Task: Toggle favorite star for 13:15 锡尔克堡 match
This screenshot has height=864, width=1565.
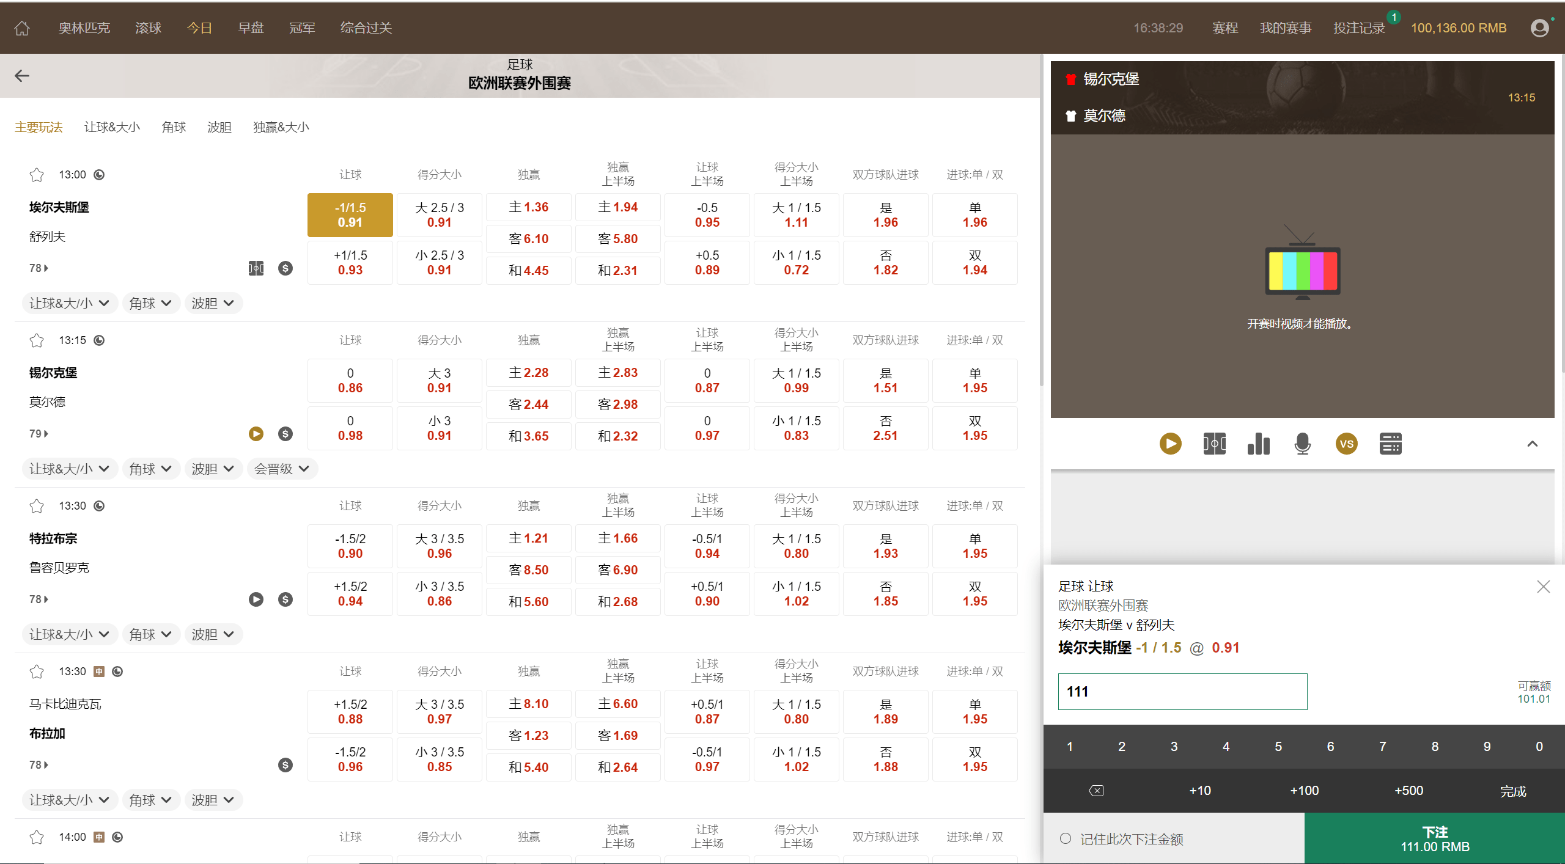Action: (x=37, y=340)
